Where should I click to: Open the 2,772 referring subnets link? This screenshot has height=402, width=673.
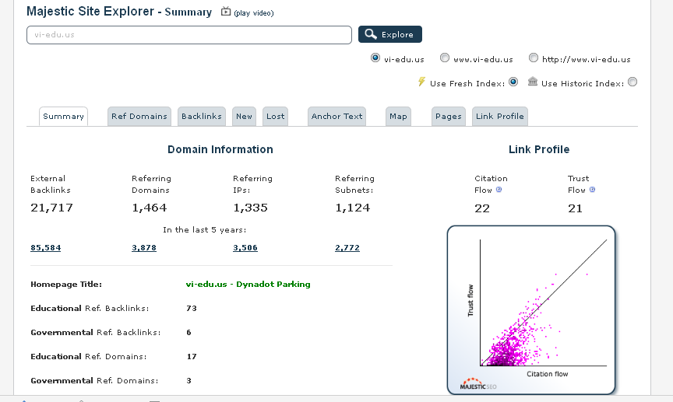point(347,248)
